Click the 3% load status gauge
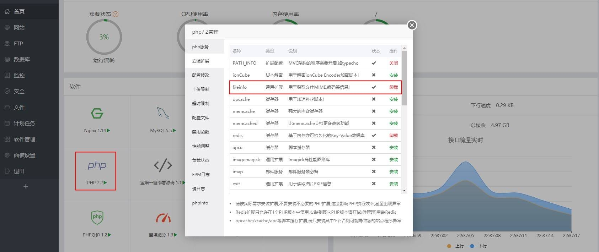This screenshot has height=252, width=599. coord(104,37)
